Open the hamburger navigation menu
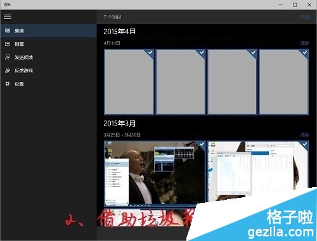The height and width of the screenshot is (241, 317). (x=8, y=16)
